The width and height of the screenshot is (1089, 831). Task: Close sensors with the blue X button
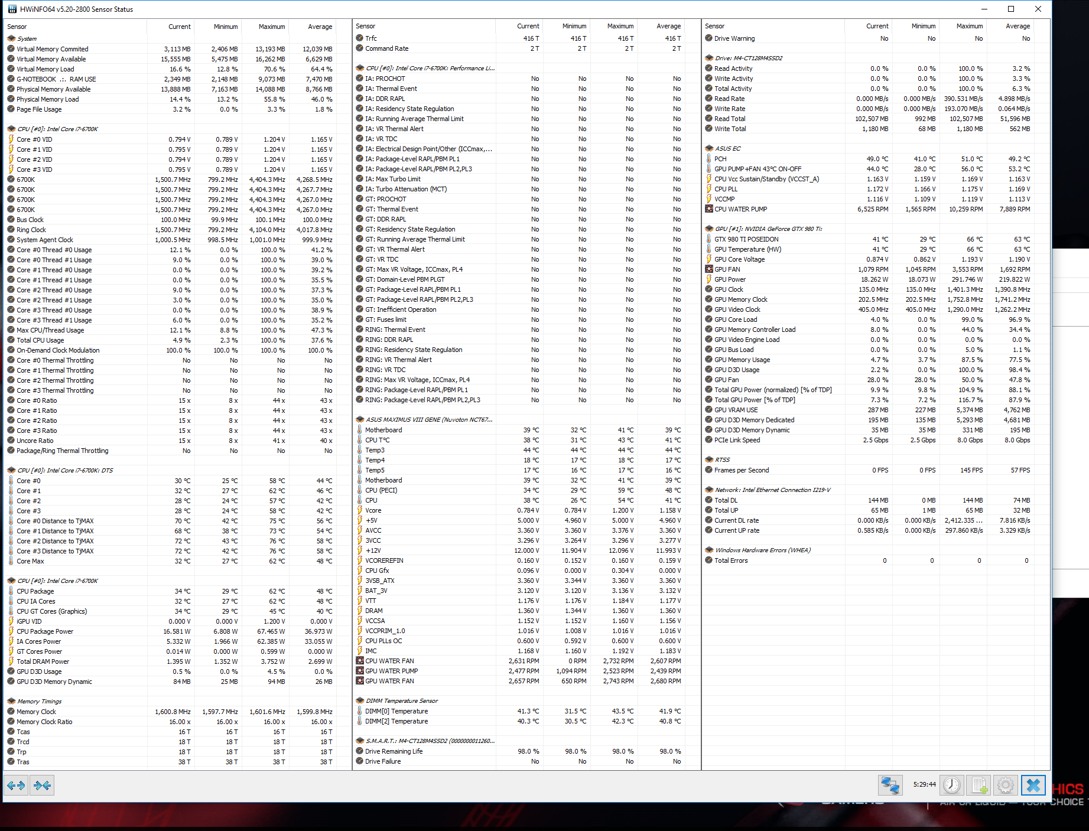[1033, 786]
